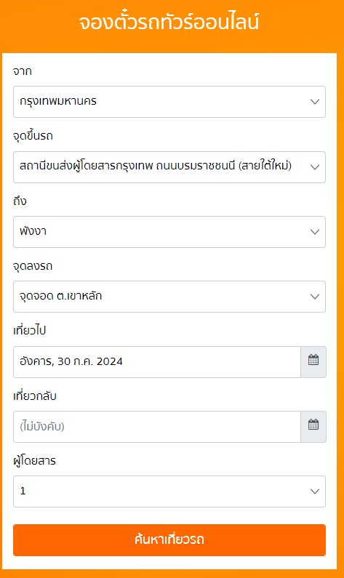Click the ค้นหาเที่ยวรถ search button
Image resolution: width=344 pixels, height=578 pixels.
coord(169,540)
